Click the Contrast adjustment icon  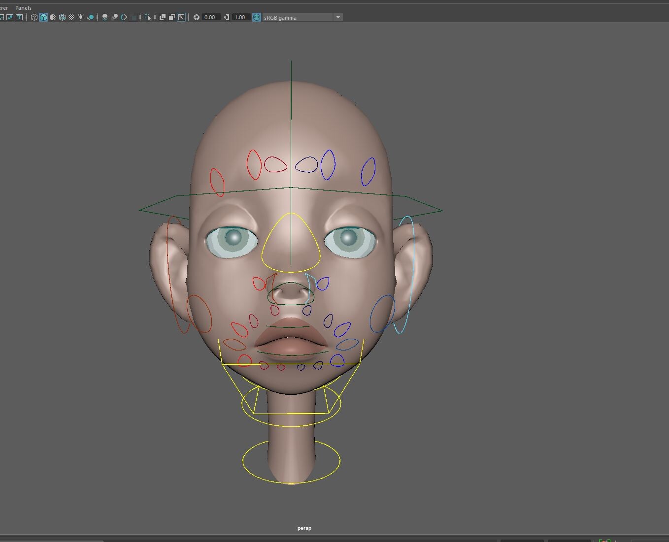point(226,17)
